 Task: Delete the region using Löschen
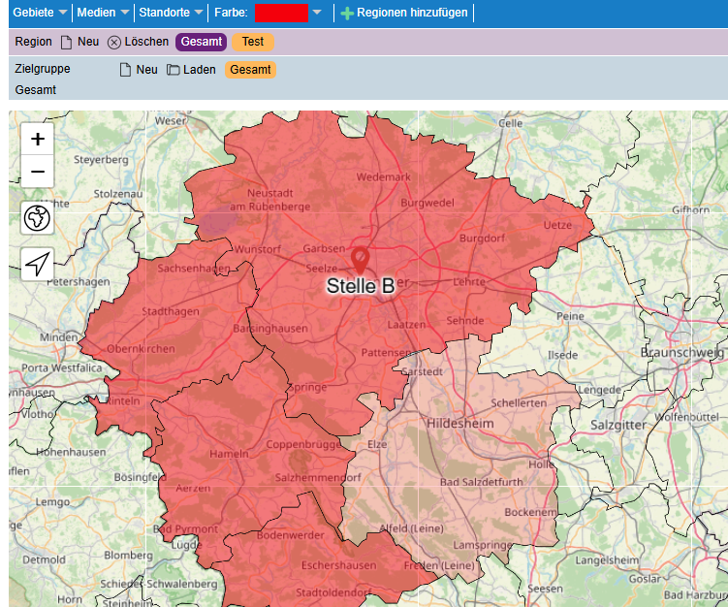coord(138,43)
